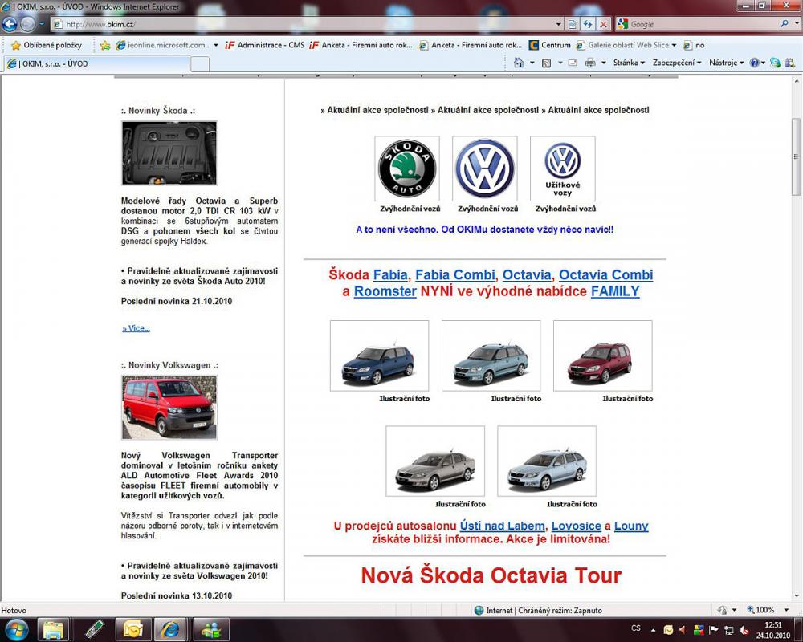The width and height of the screenshot is (803, 642).
Task: Open the Roomster link
Action: [385, 291]
